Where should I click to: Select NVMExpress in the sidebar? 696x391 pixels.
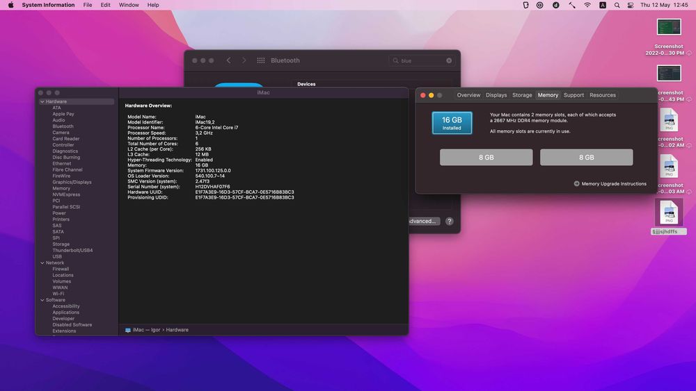click(x=66, y=194)
